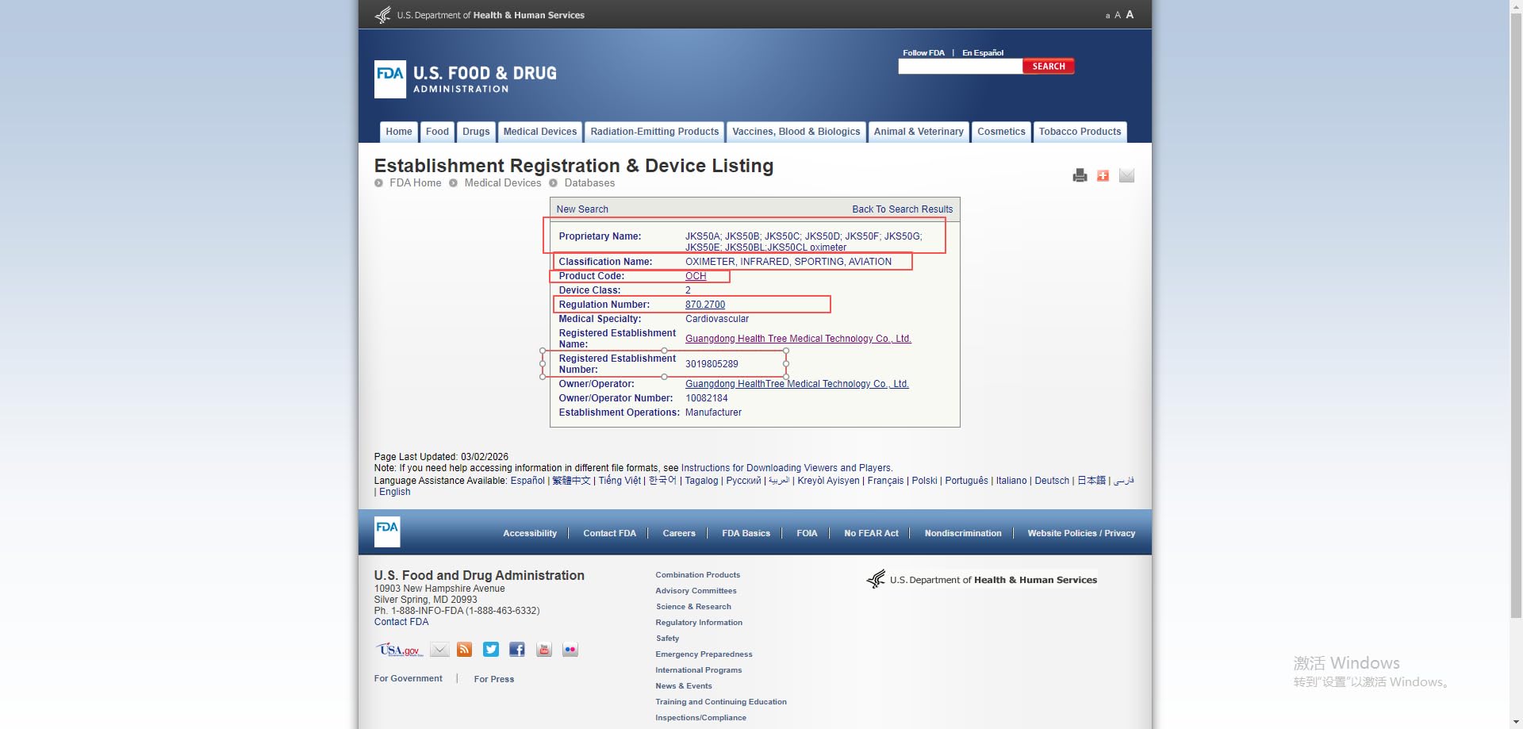Click the FDA logo in the footer bar
This screenshot has height=729, width=1523.
[387, 531]
